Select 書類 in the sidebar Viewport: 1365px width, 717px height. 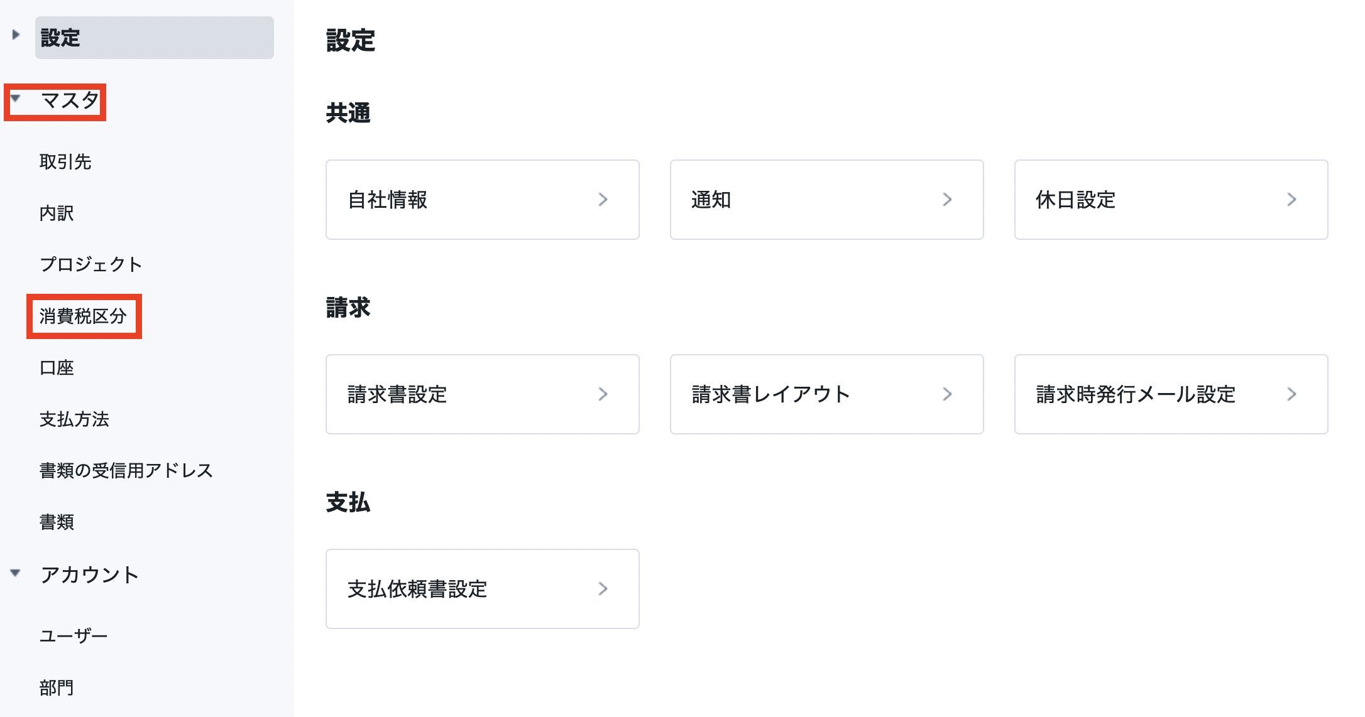click(x=57, y=522)
